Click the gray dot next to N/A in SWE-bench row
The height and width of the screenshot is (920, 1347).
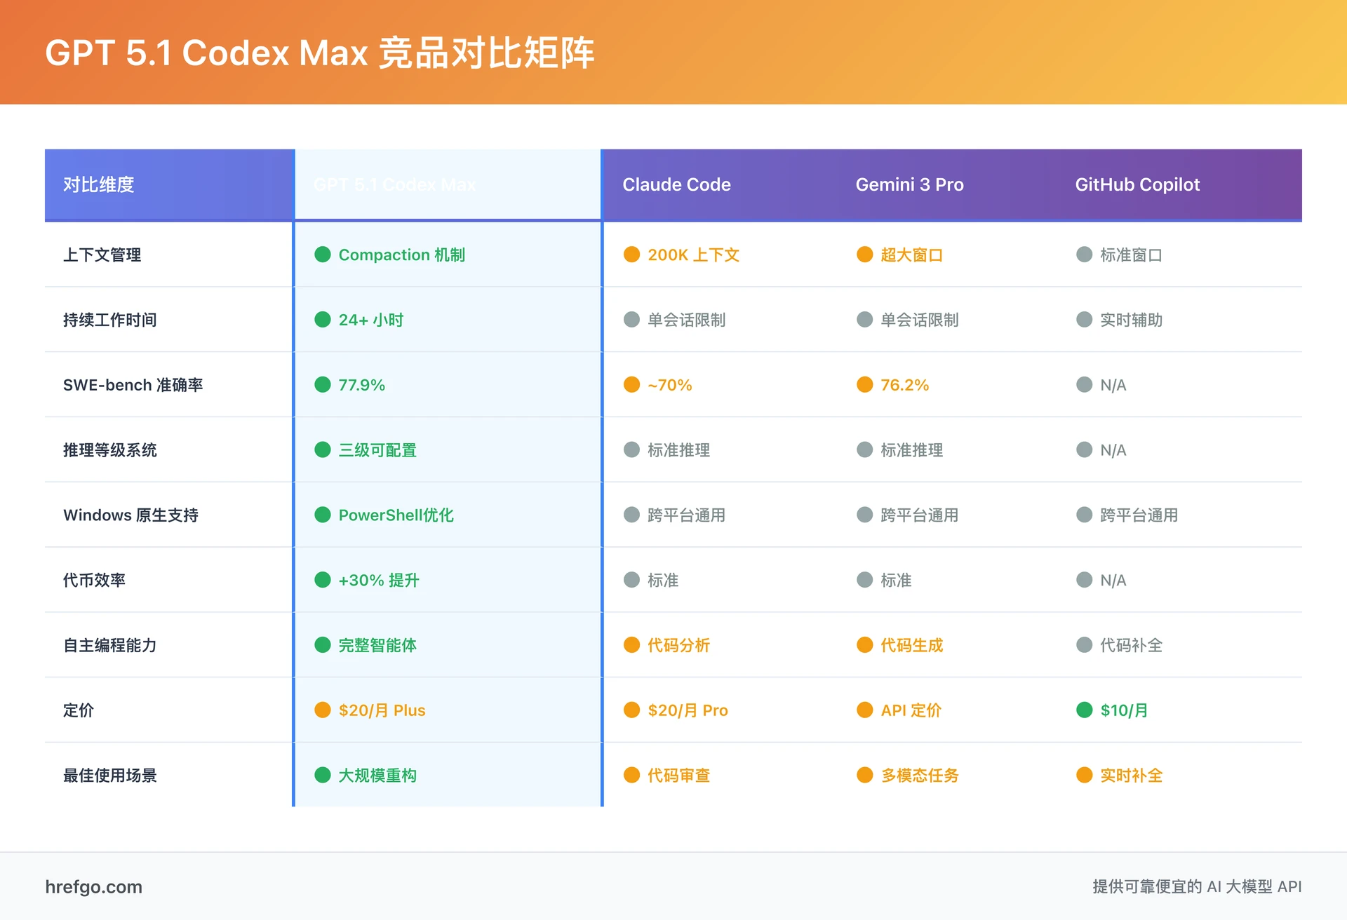(x=1085, y=384)
